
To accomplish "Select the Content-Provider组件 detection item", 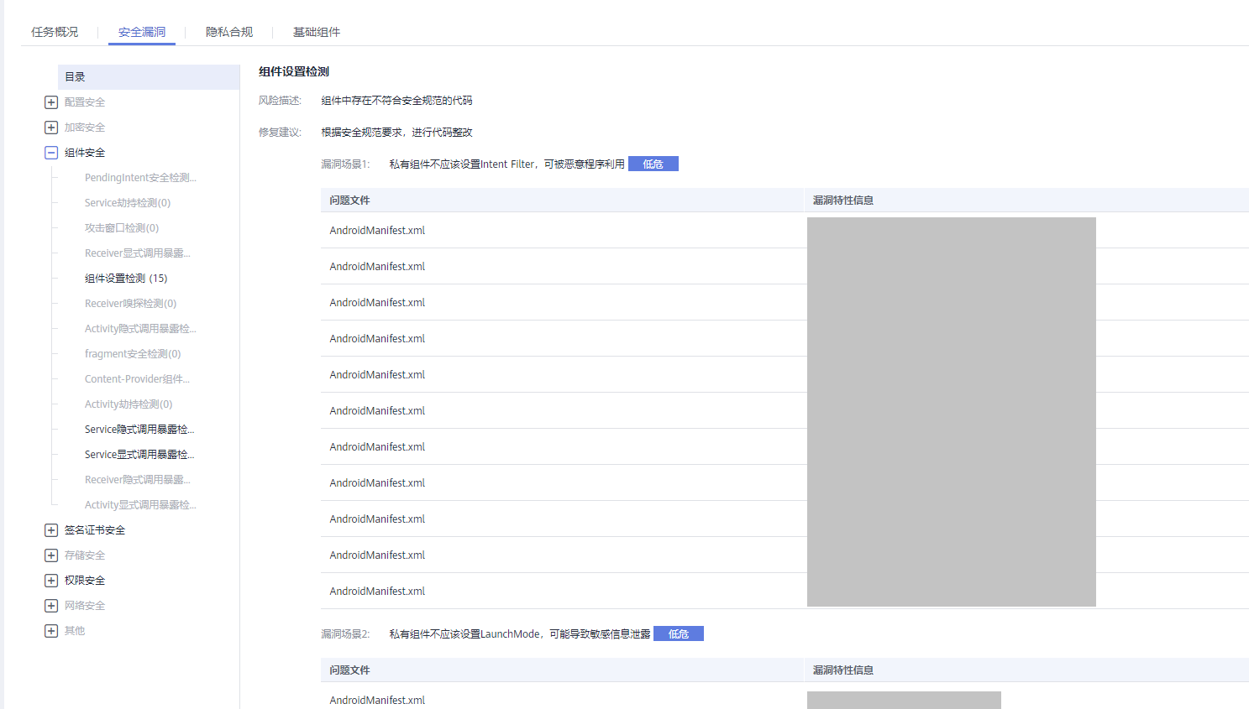I will pos(138,378).
